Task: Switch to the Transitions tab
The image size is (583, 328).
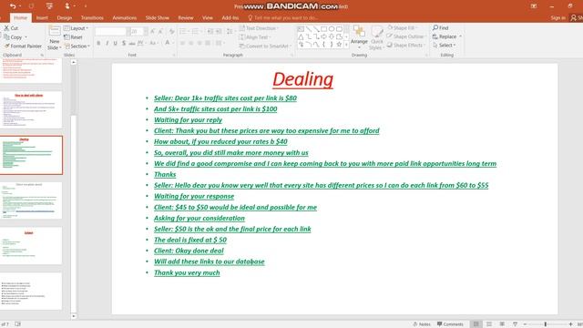Action: 92,18
